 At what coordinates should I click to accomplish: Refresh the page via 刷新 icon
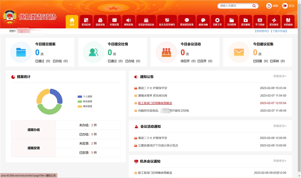point(269,6)
